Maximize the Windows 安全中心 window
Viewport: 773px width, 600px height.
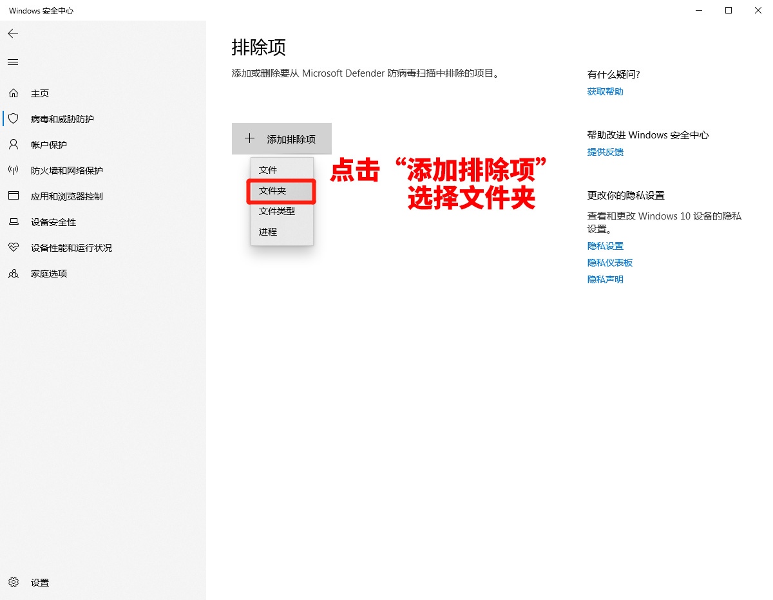coord(729,10)
